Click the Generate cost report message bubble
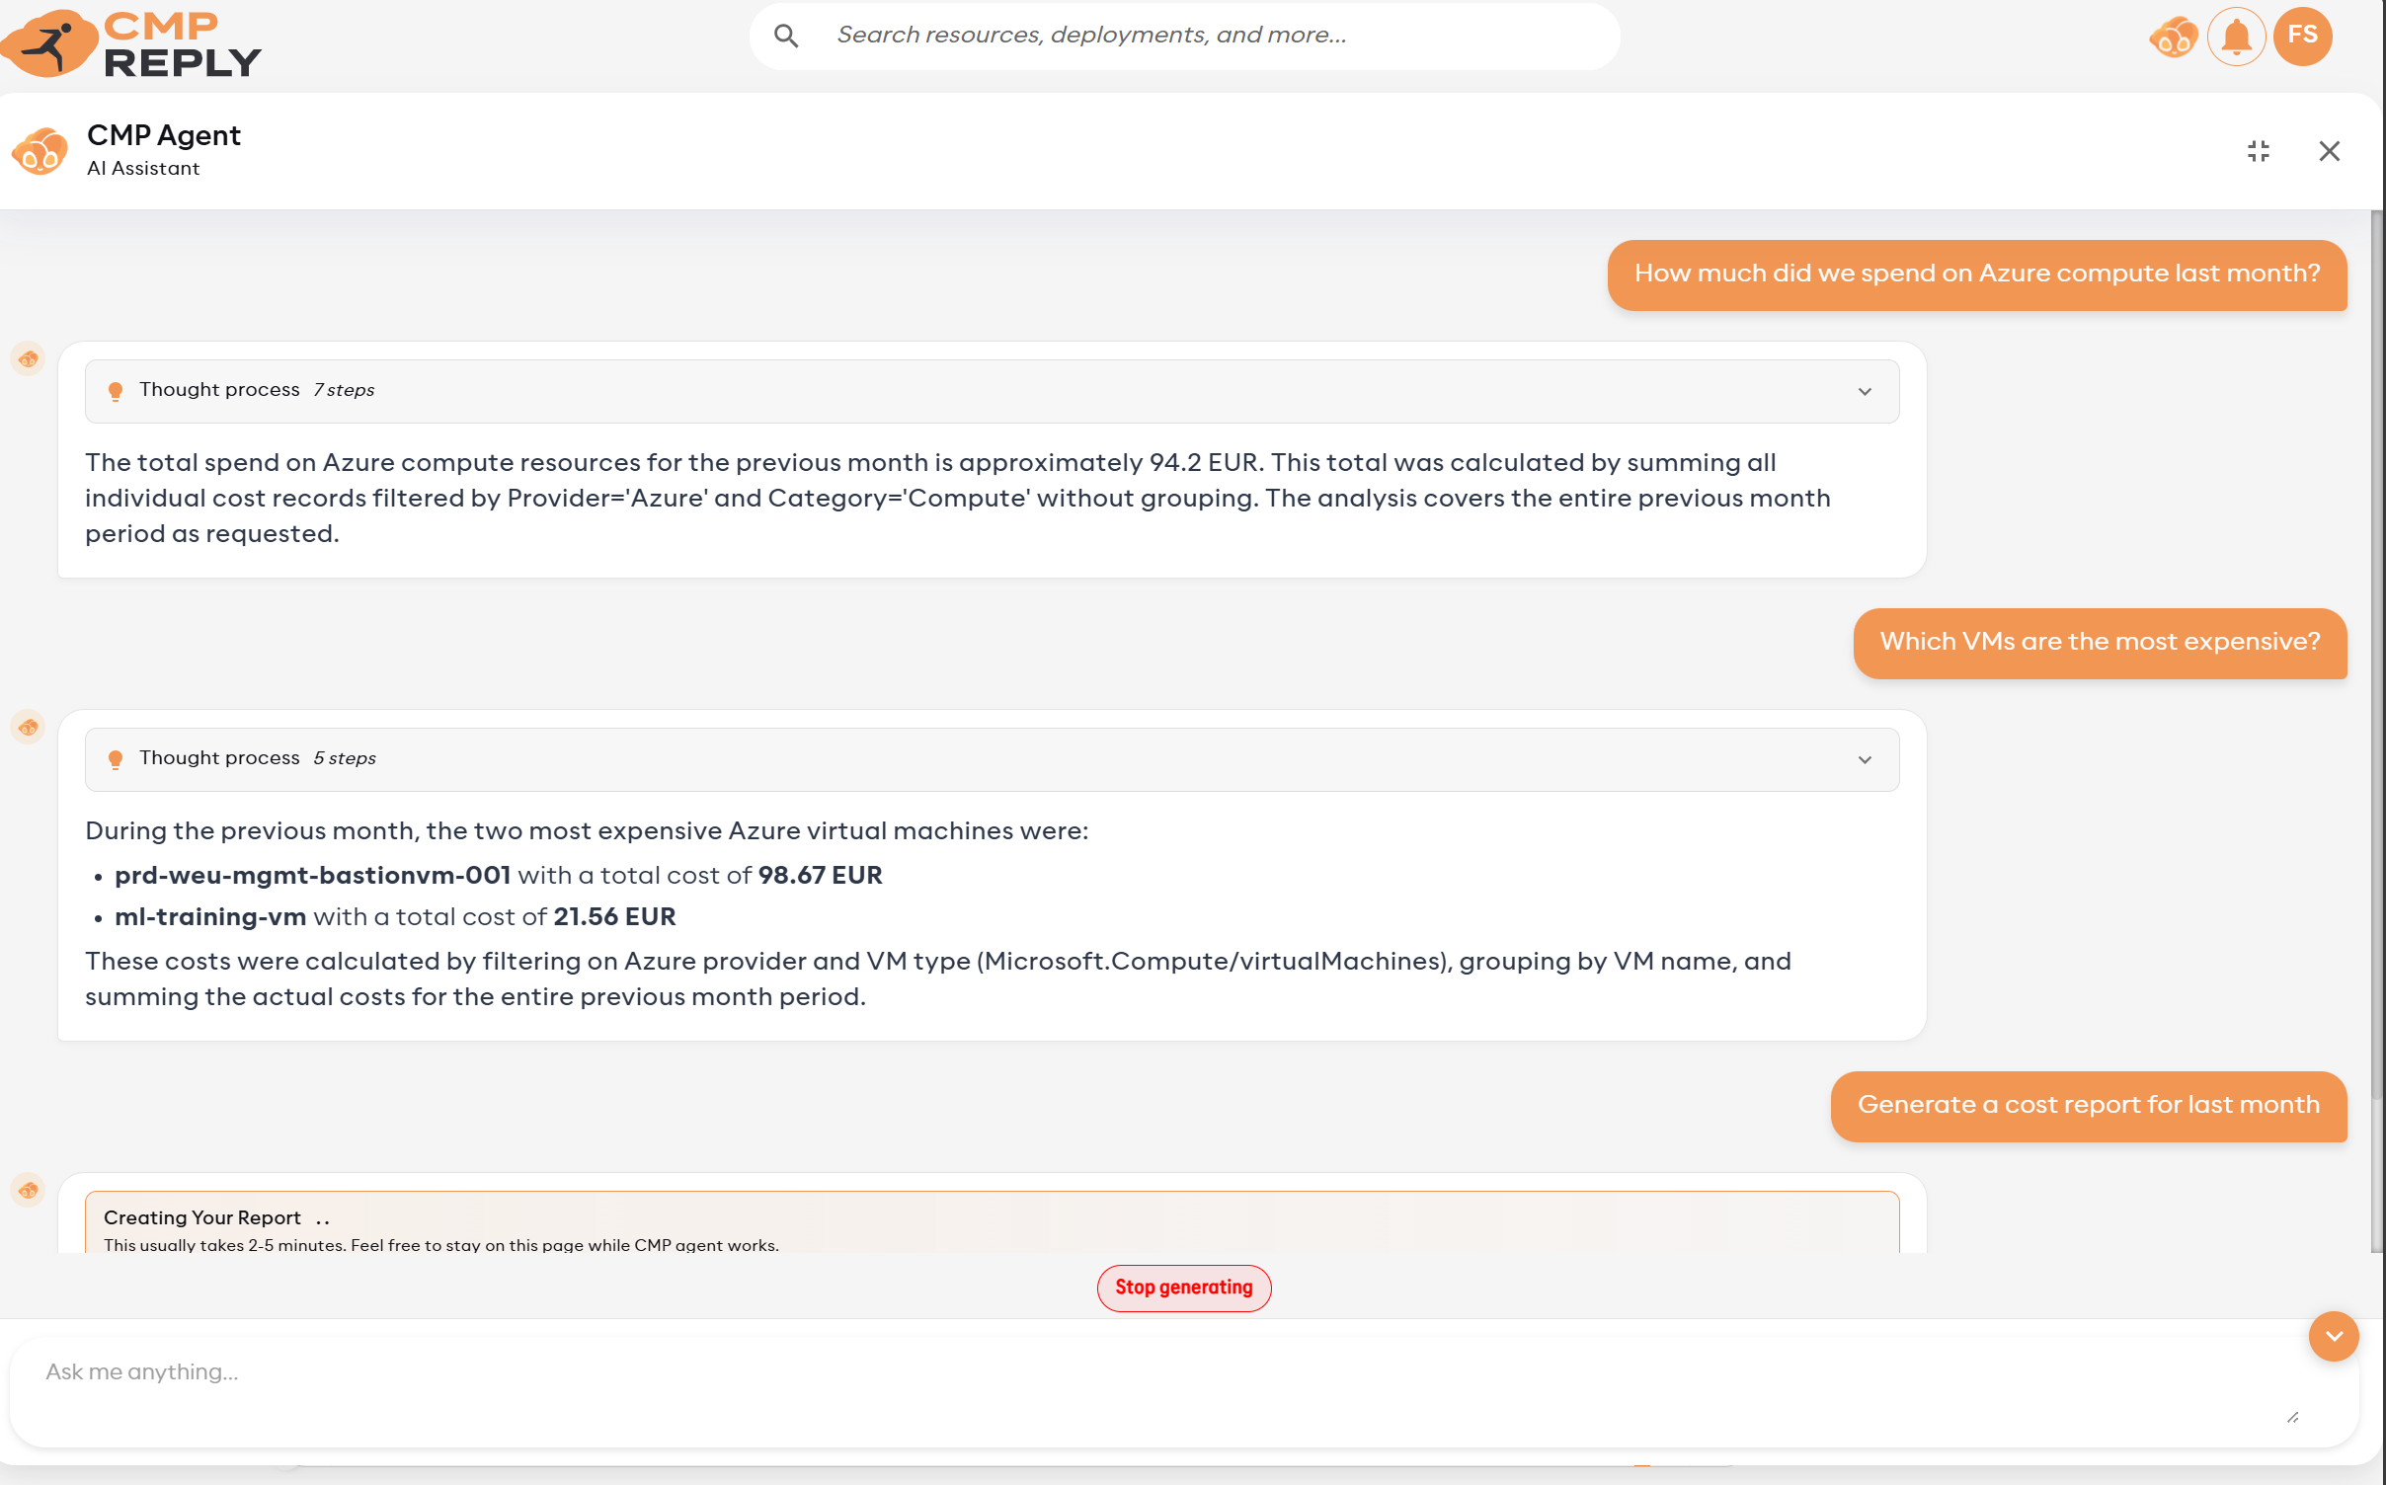2386x1485 pixels. pos(2088,1106)
